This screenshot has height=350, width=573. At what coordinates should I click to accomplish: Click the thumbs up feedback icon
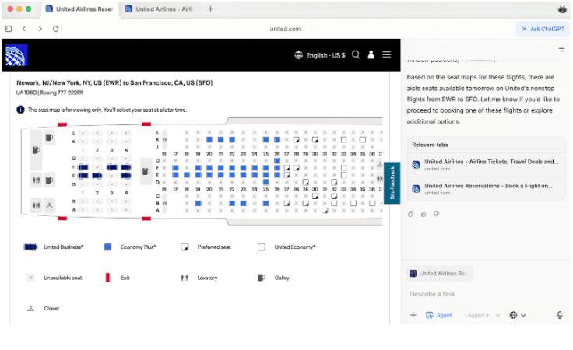(x=424, y=213)
